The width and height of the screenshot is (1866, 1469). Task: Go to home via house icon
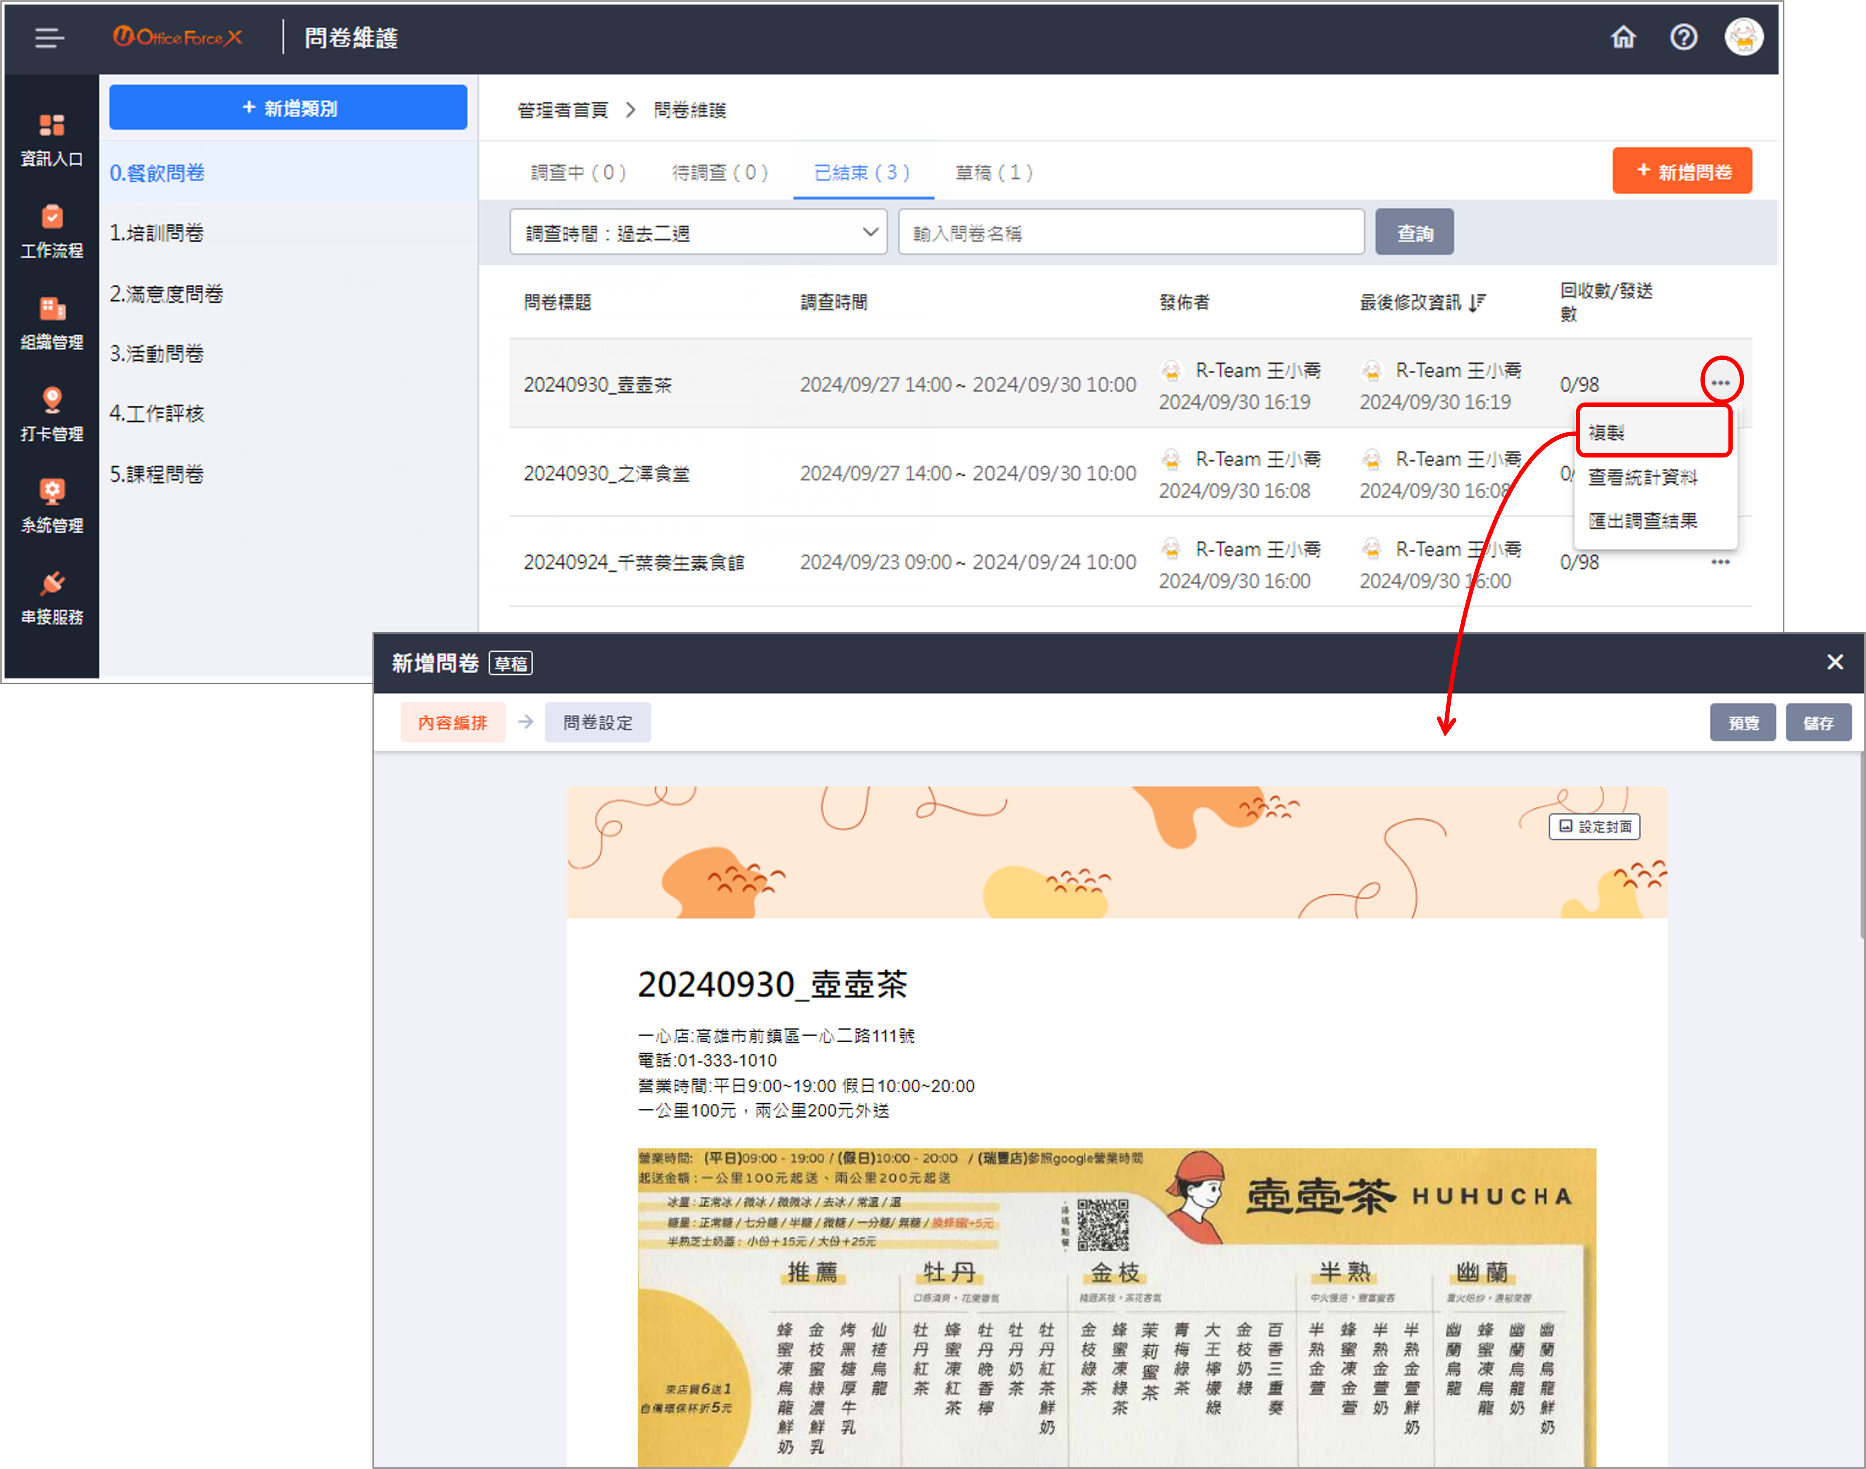(x=1623, y=37)
